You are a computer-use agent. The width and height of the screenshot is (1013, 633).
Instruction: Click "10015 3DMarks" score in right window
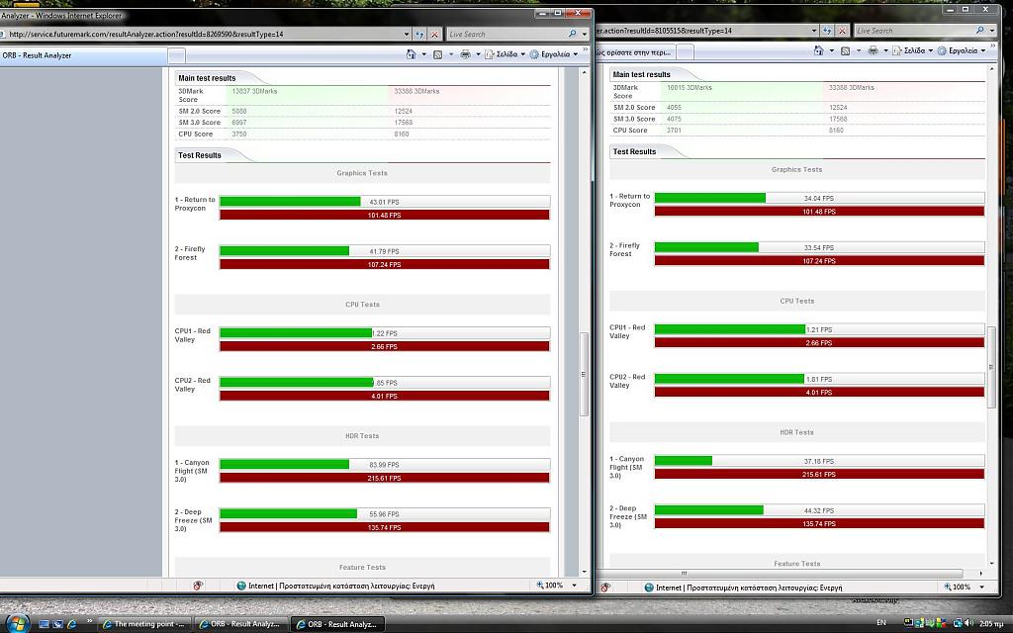690,87
